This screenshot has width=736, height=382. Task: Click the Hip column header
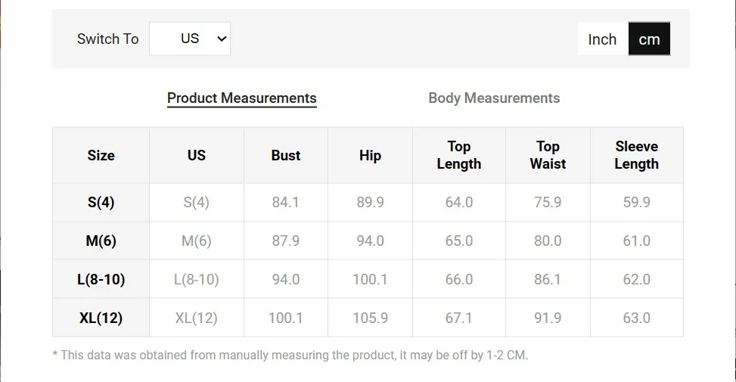[370, 155]
